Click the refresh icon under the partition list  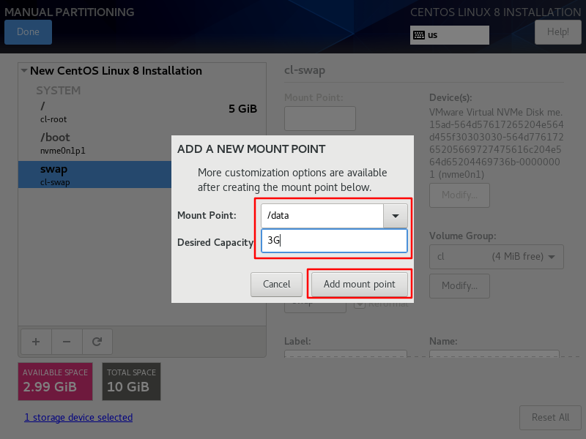(x=97, y=342)
